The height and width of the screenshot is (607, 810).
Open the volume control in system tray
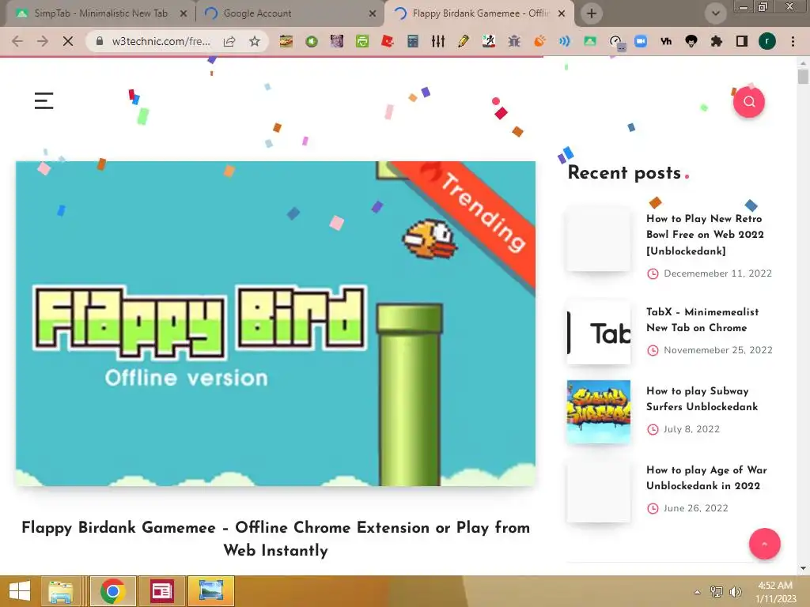(x=735, y=592)
